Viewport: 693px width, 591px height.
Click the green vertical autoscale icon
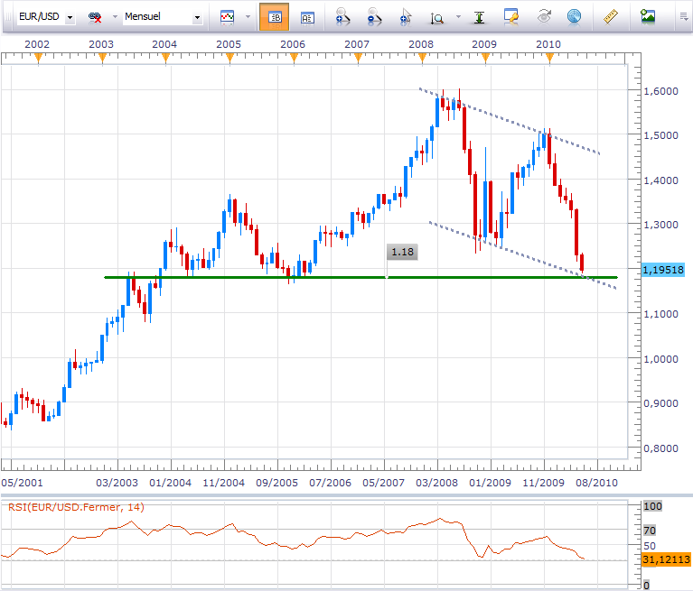click(x=480, y=16)
